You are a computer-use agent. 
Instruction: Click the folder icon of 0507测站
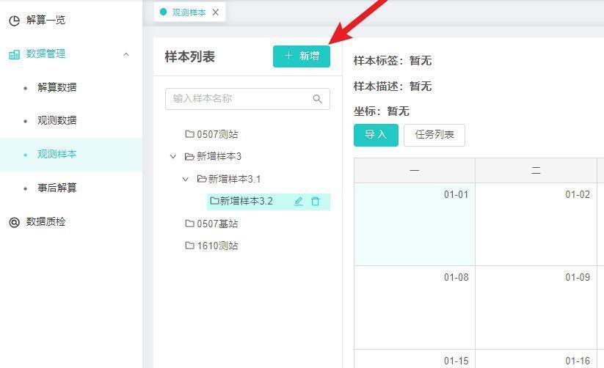coord(189,134)
